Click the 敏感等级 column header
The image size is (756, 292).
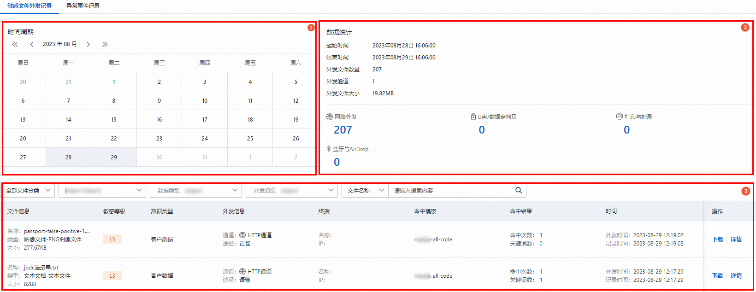(114, 211)
